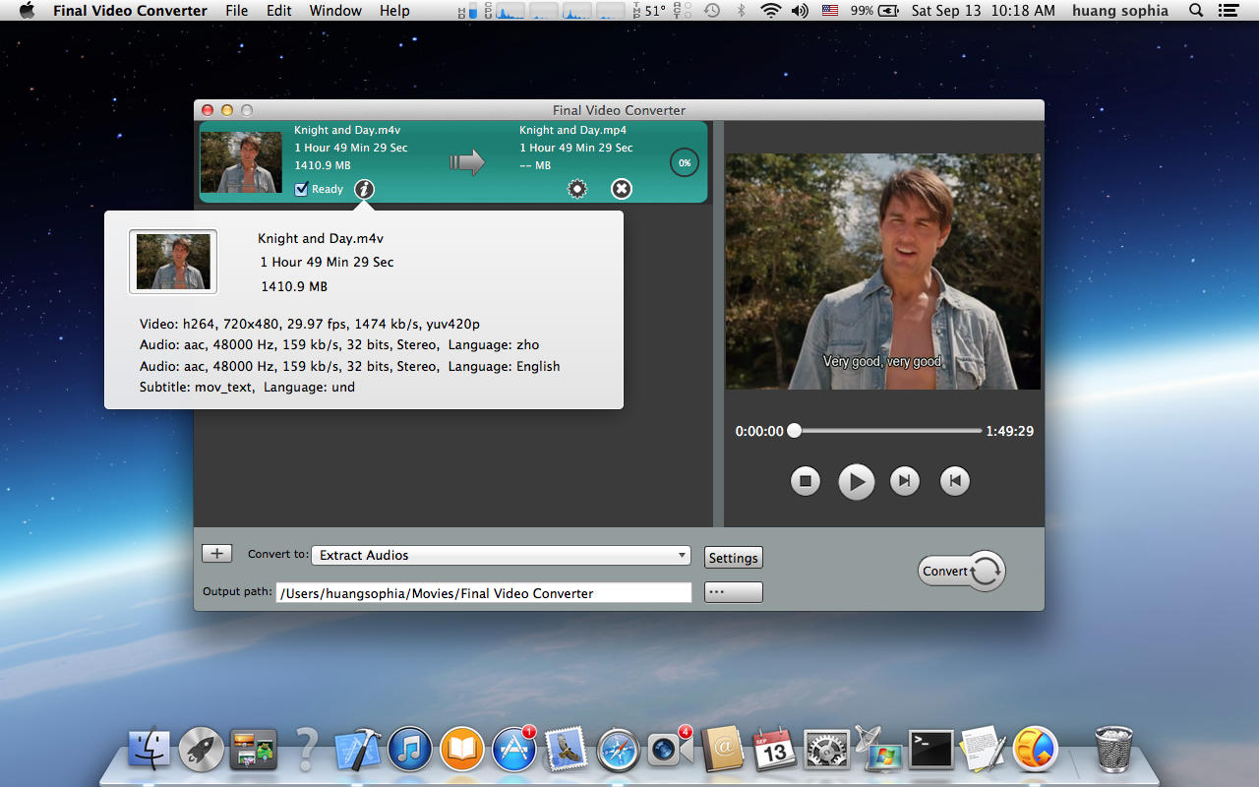Click the Video: h264, 720x480 info line
This screenshot has width=1259, height=787.
[310, 324]
